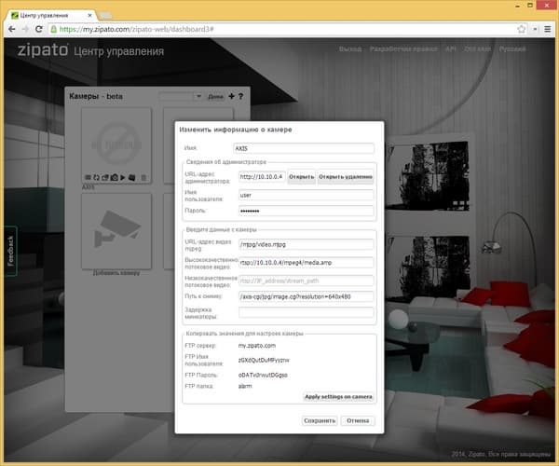This screenshot has width=559, height=466.
Task: Click the Открыть удаленно button
Action: pos(346,177)
